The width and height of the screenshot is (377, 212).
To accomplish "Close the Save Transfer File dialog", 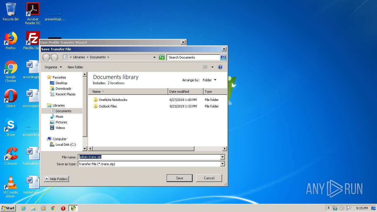I will click(224, 49).
